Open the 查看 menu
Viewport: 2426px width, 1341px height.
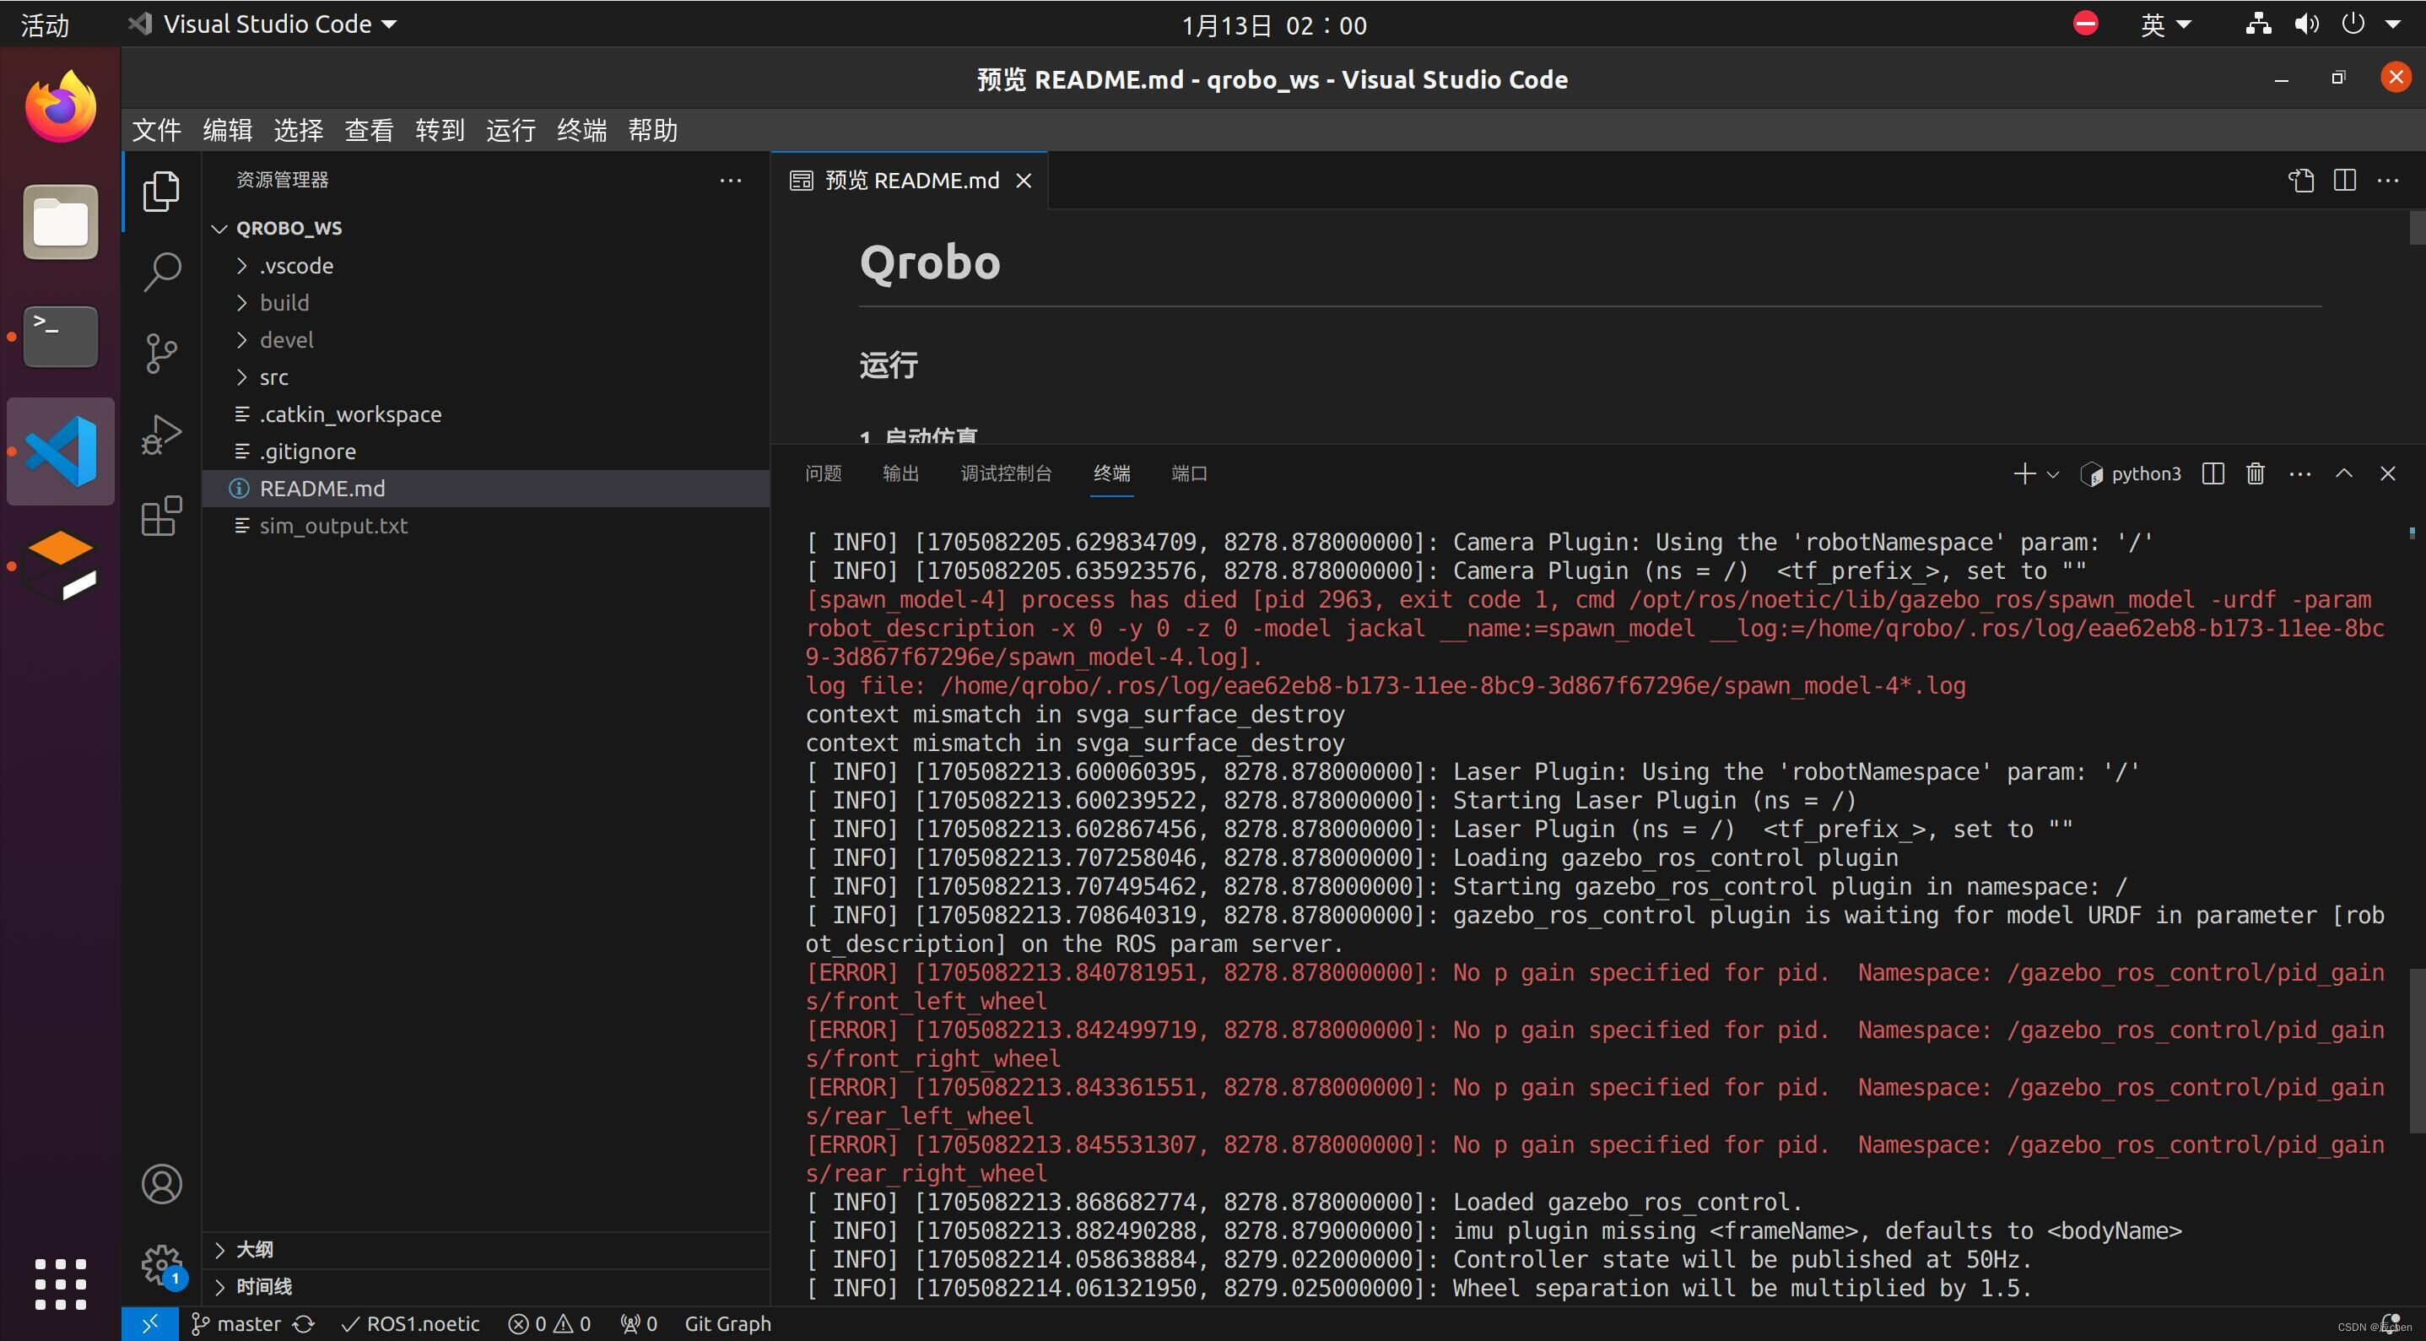point(370,130)
